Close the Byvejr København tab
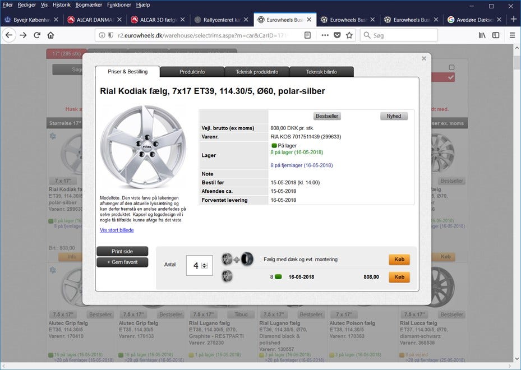The height and width of the screenshot is (370, 521). click(x=56, y=20)
